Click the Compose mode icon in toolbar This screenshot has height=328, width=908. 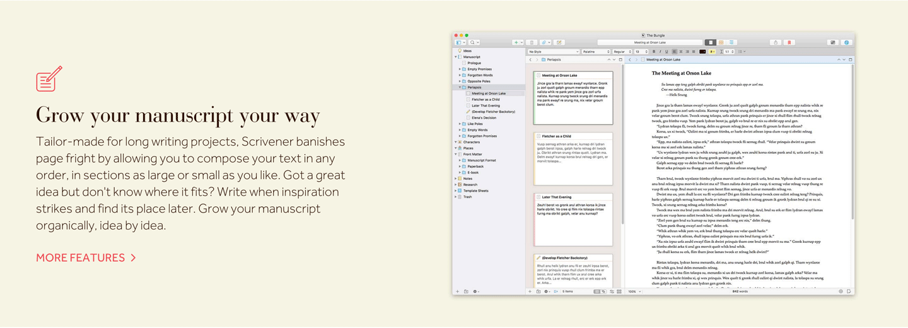click(832, 43)
